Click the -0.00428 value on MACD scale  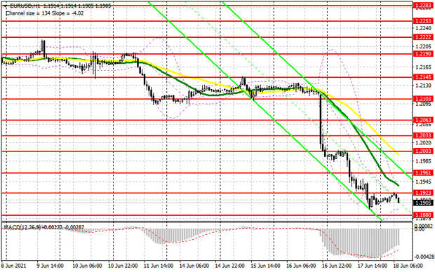click(x=424, y=257)
